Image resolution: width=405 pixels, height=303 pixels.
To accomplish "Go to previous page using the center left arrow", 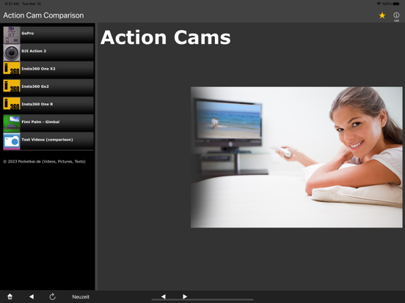I will coord(163,296).
